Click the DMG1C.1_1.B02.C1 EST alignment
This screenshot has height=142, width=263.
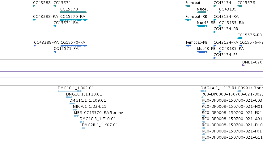[x=70, y=91]
